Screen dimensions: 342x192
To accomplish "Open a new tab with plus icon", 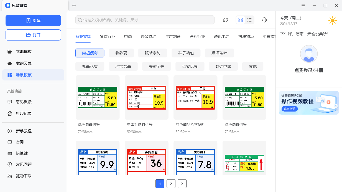I will 74,5.
